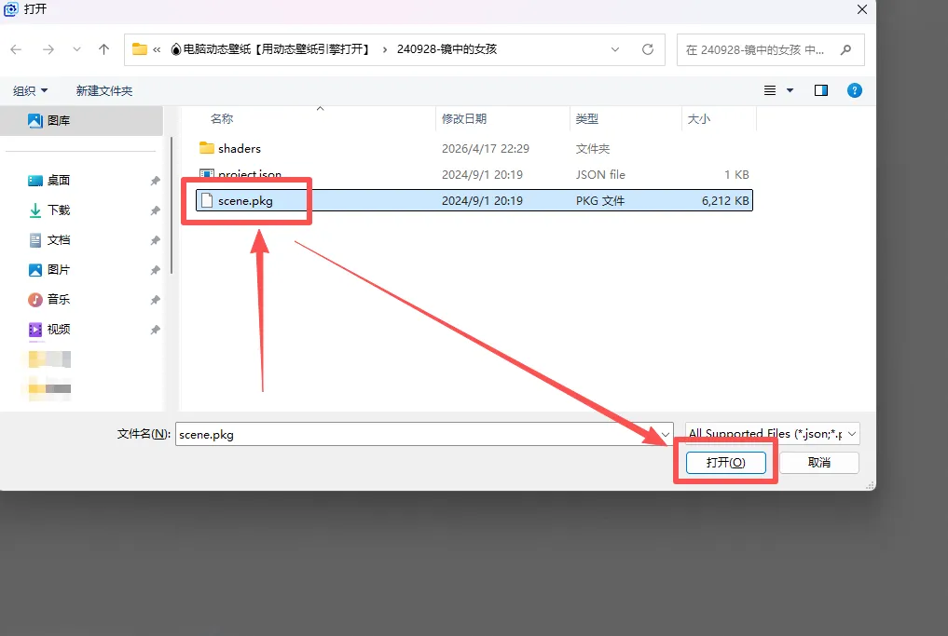Click the 6,212 KB size cell

pos(725,200)
